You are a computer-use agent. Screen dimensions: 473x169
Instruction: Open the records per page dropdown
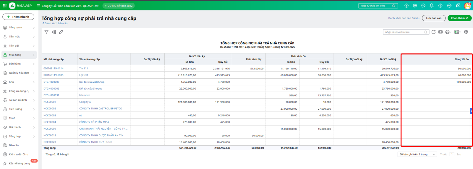[417, 154]
